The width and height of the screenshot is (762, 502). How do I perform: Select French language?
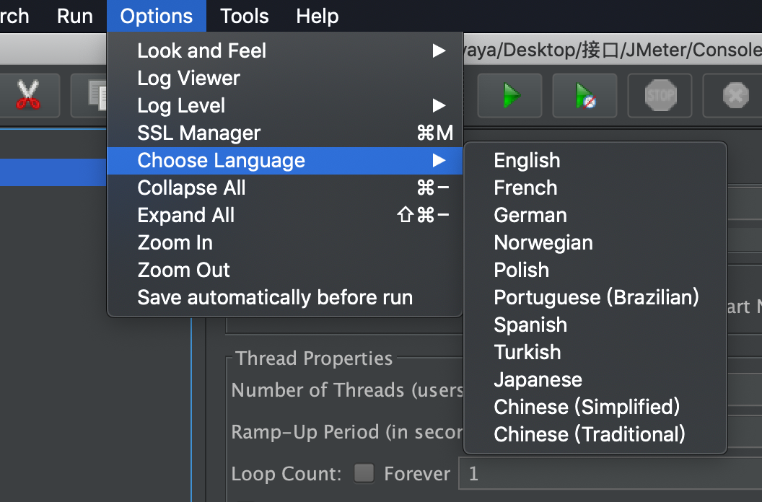pos(595,188)
